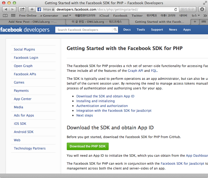Jump to Installing and initializing
The image size is (208, 178).
pyautogui.click(x=96, y=101)
